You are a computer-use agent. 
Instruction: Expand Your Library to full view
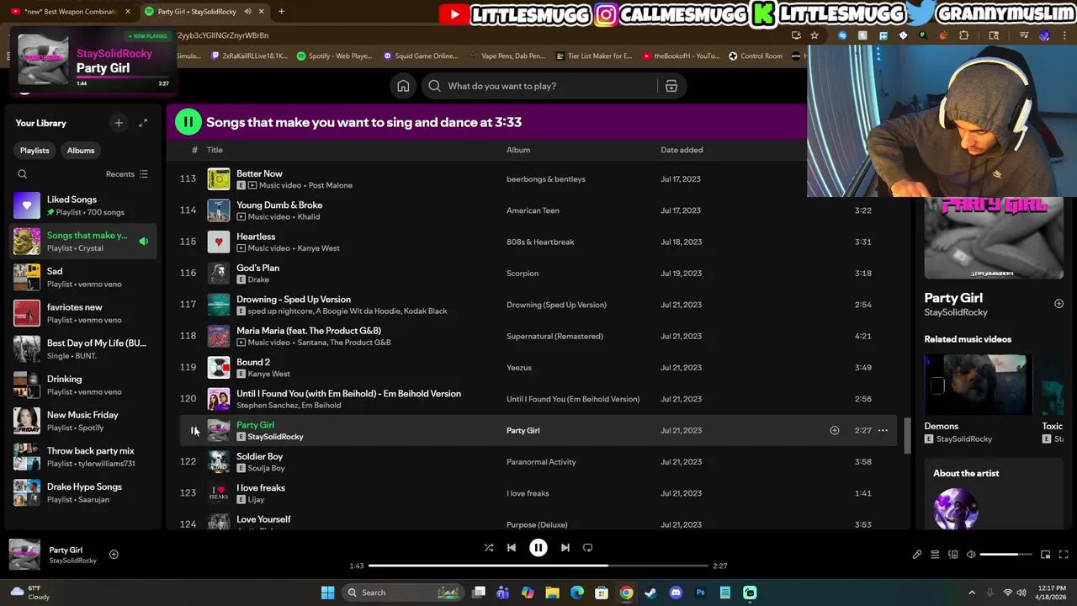[143, 123]
